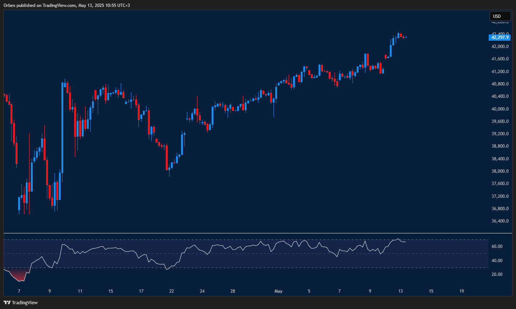Click the 42,000.0 price scale label
The image size is (516, 309).
(x=500, y=47)
